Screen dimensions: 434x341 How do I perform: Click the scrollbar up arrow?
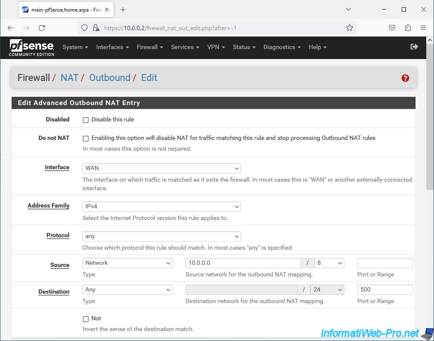click(430, 40)
